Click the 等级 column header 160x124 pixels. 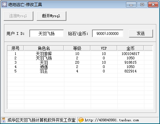pyautogui.click(x=77, y=48)
